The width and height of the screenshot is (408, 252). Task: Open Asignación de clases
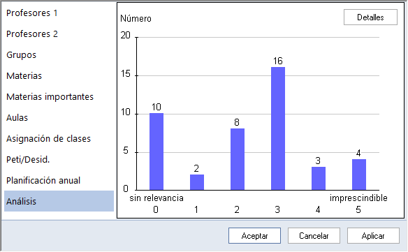(48, 139)
